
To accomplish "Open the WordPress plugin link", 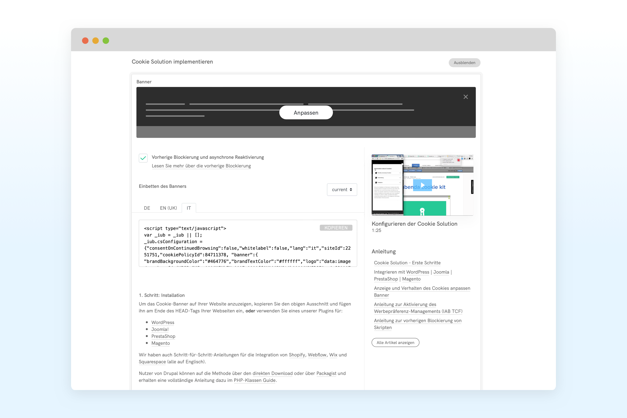I will coord(162,322).
